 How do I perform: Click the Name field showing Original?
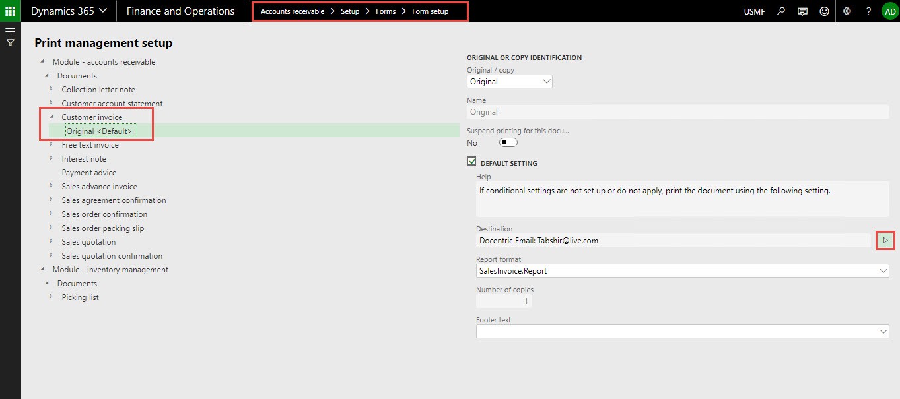678,112
